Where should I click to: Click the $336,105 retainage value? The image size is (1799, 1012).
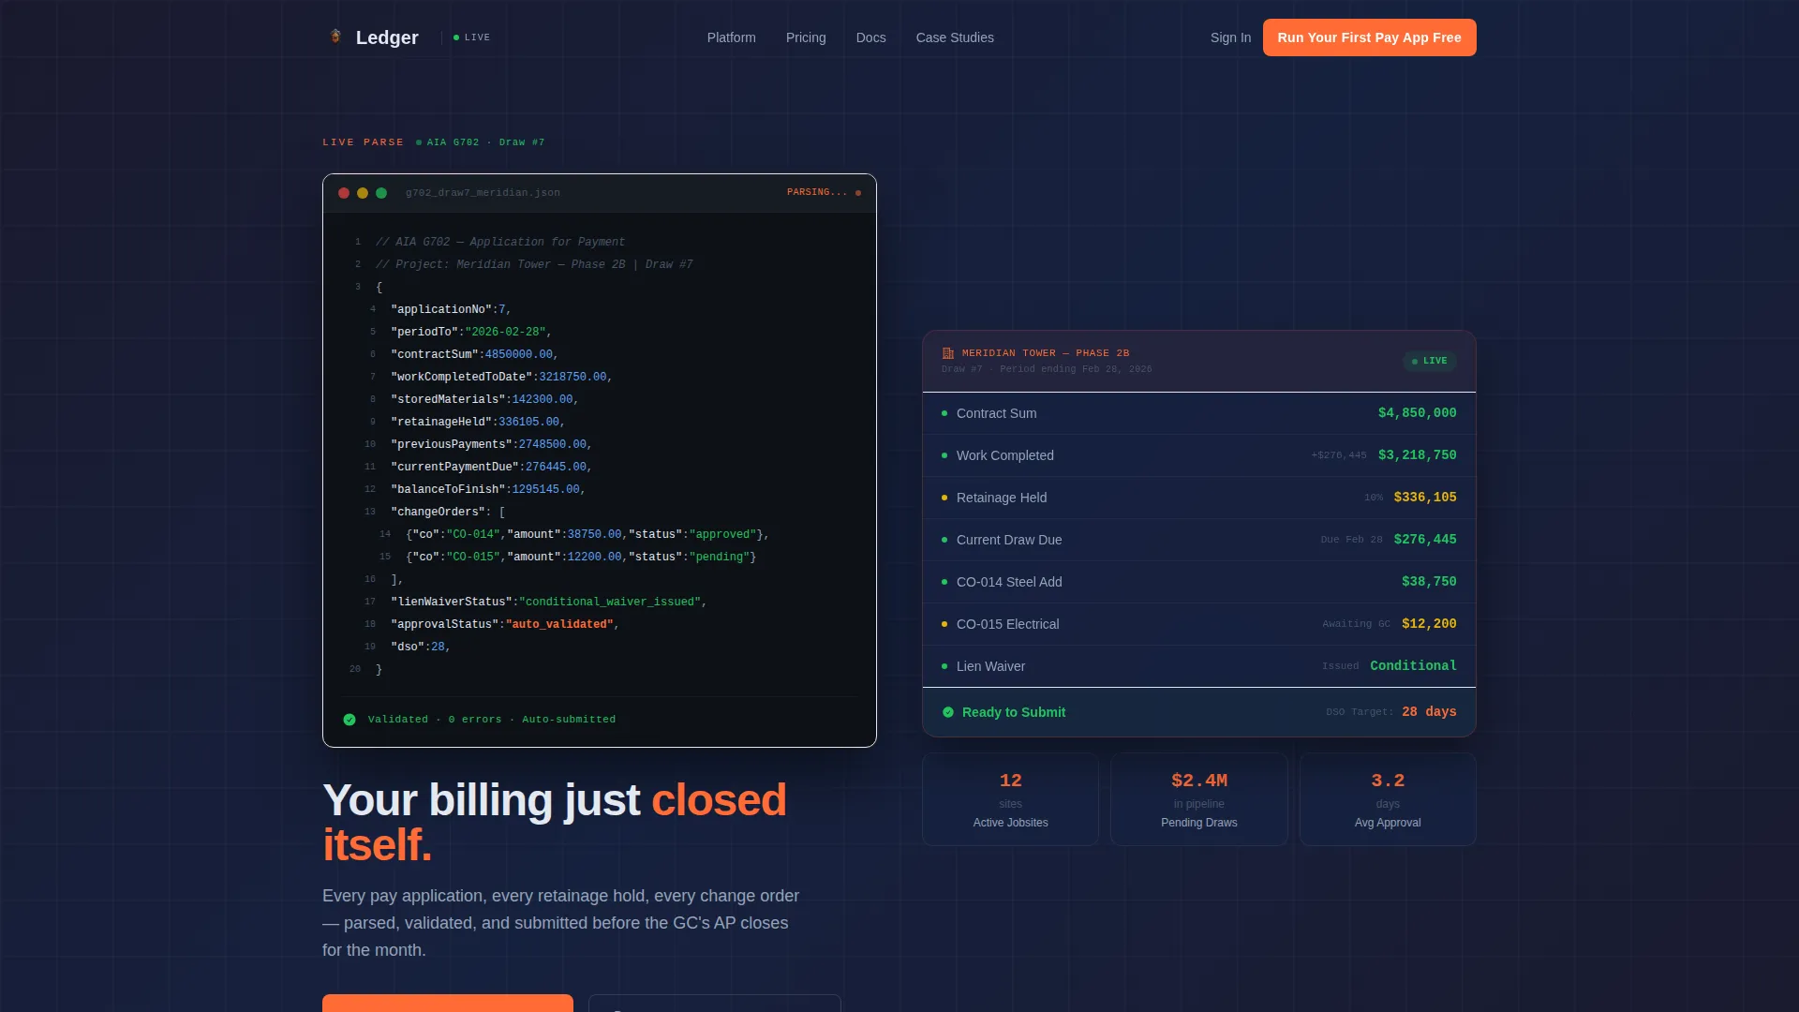pos(1424,498)
